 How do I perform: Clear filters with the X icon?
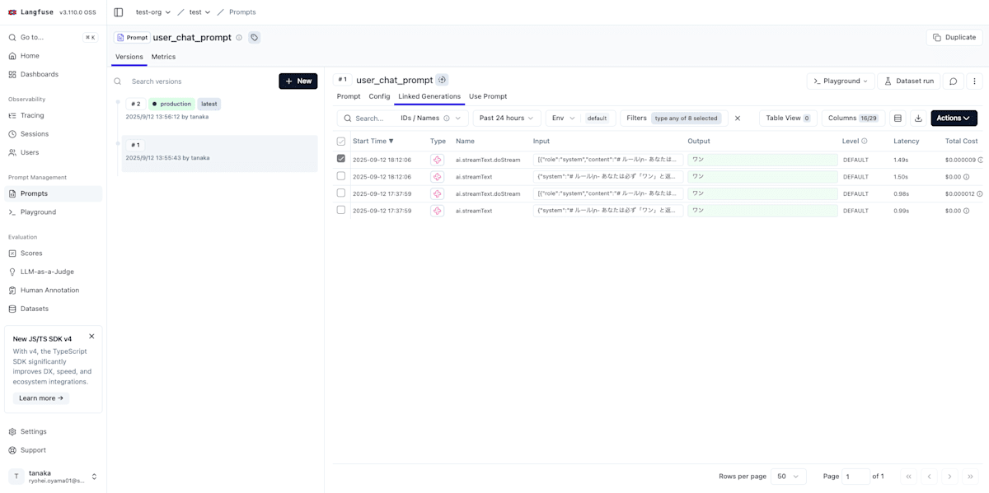738,118
